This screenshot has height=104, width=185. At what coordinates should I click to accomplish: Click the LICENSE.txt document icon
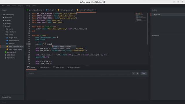(6, 55)
